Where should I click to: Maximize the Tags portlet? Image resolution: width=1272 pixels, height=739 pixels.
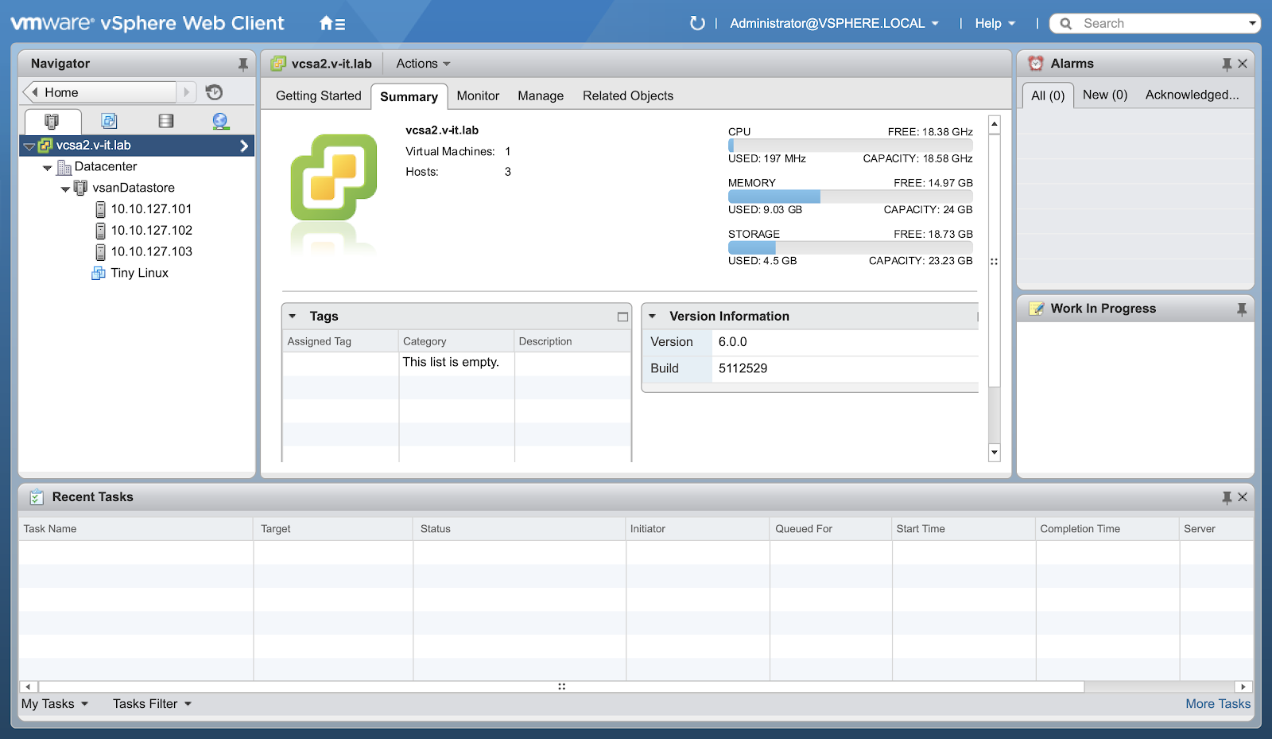click(x=622, y=317)
